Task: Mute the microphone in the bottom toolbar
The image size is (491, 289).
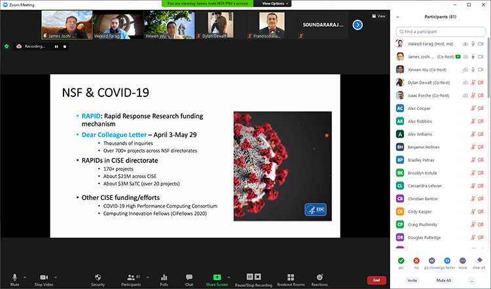Action: [x=14, y=277]
